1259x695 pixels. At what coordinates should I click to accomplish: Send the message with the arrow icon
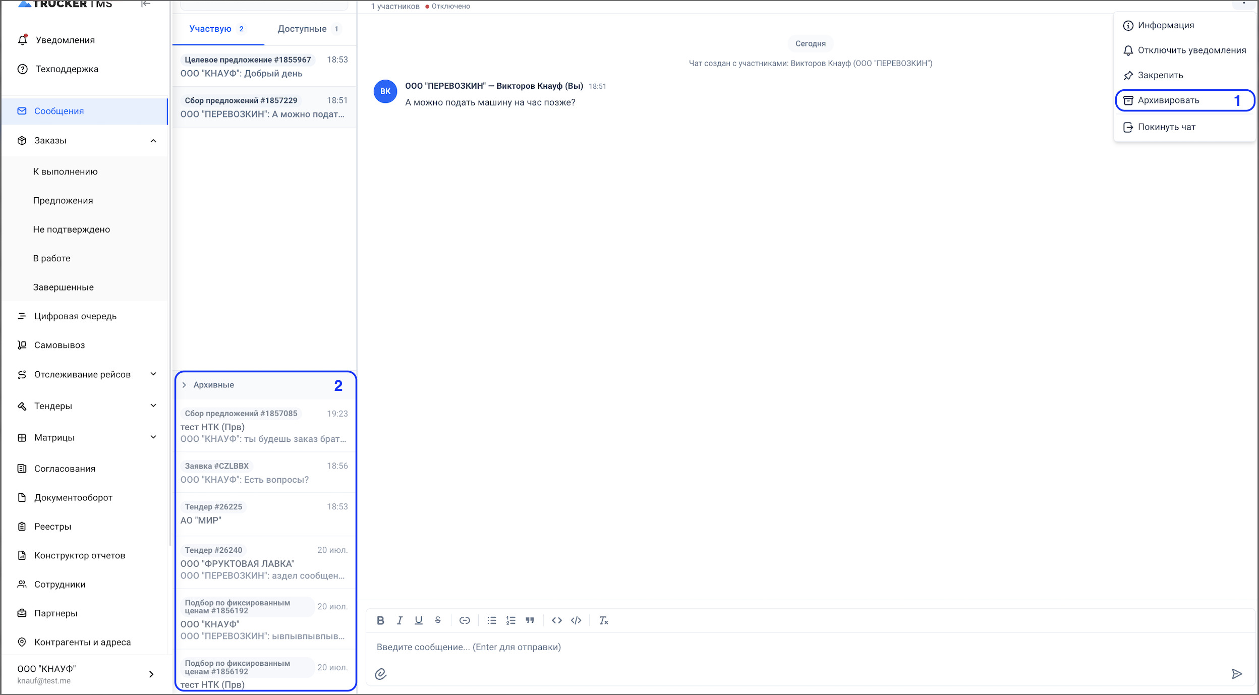coord(1237,674)
